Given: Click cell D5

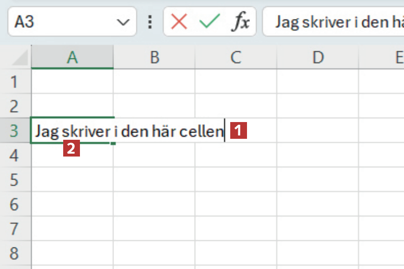Looking at the screenshot, I should tap(317, 180).
